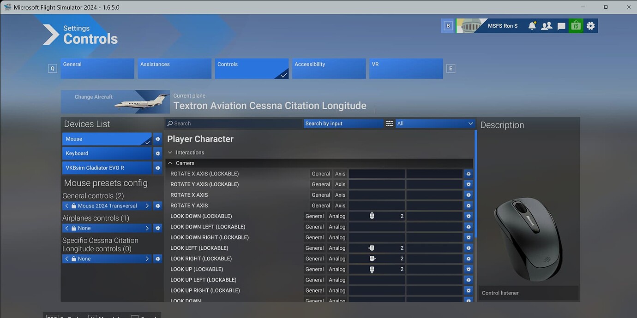The width and height of the screenshot is (637, 318).
Task: Open gear for LOOK RIGHT (LOCKABLE)
Action: tap(469, 259)
